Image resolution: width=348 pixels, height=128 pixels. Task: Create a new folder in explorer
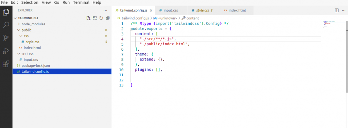pyautogui.click(x=95, y=18)
